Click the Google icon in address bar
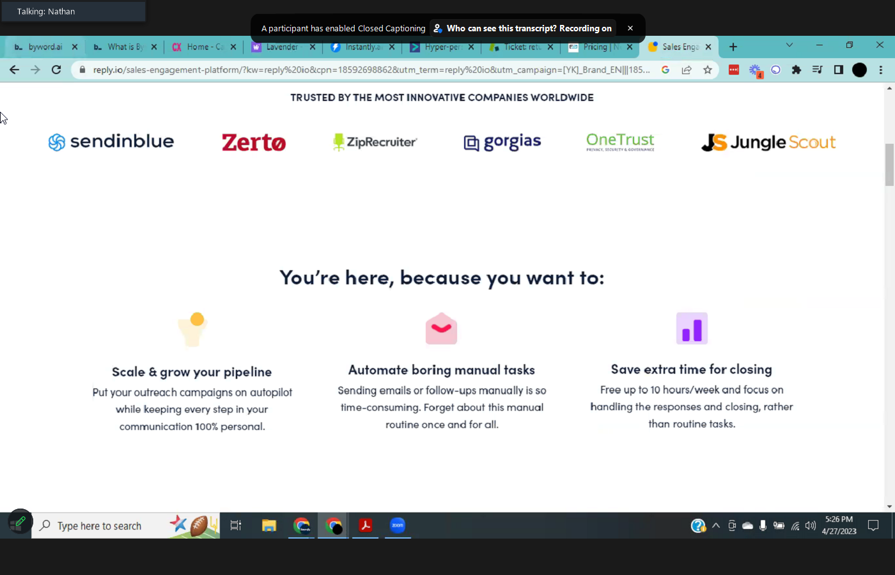The width and height of the screenshot is (895, 575). click(x=665, y=70)
